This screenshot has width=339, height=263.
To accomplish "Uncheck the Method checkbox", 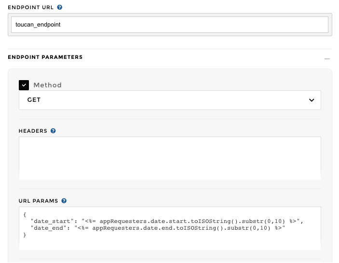I will [x=24, y=85].
